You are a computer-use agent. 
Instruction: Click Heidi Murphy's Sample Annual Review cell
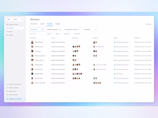click(x=58, y=42)
